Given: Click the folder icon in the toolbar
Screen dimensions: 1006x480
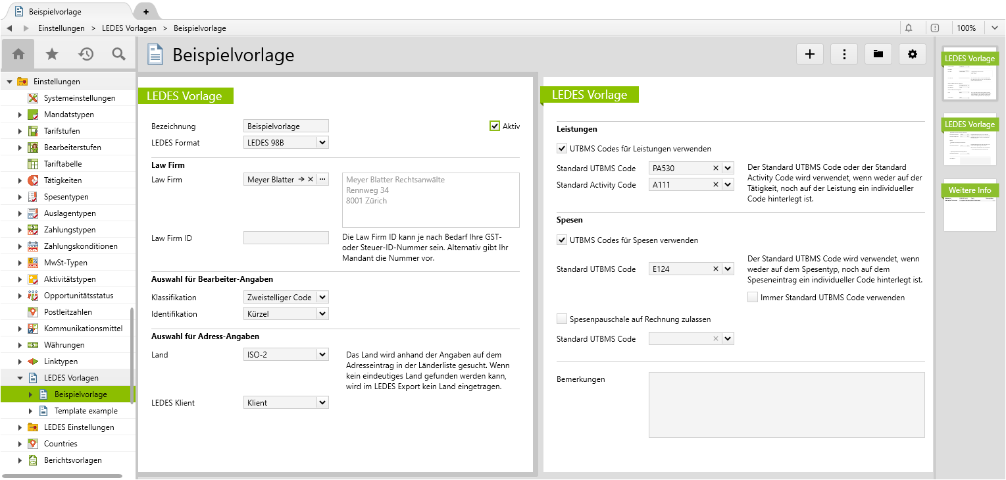Looking at the screenshot, I should coord(878,54).
